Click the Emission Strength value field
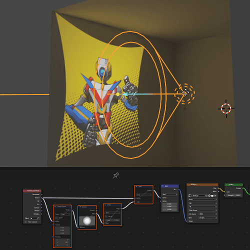 [233, 195]
